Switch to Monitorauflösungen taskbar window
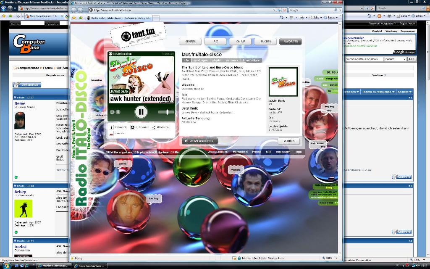Image resolution: width=430 pixels, height=269 pixels. point(53,266)
